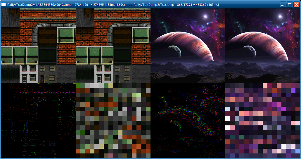The height and width of the screenshot is (159, 301).
Task: Maximize the texture comparison window
Action: tap(290, 5)
